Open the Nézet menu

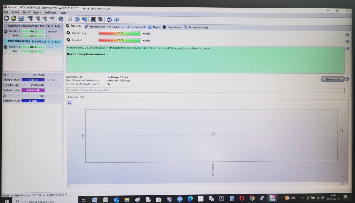(x=26, y=12)
